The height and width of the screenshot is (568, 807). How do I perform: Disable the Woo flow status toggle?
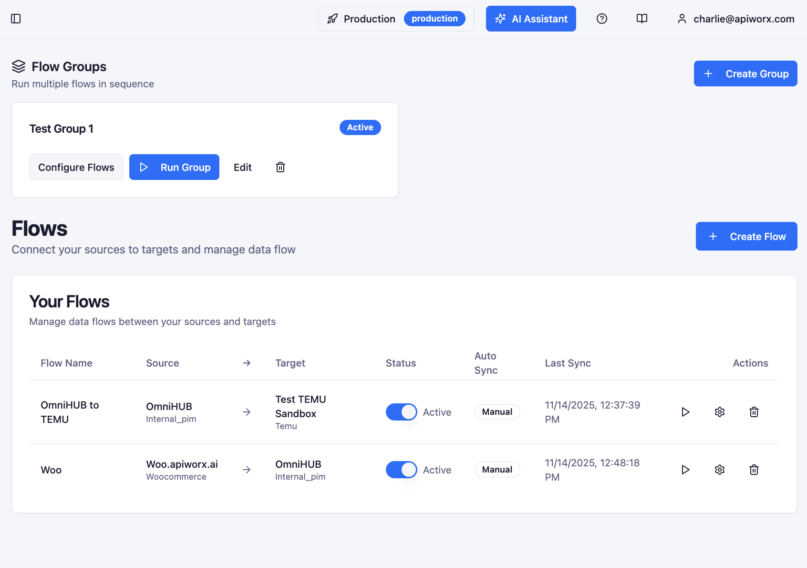tap(401, 470)
